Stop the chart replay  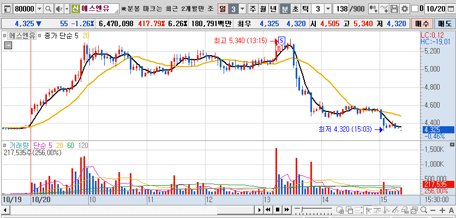(278, 210)
